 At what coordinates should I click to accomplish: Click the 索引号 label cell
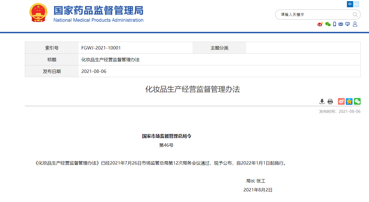[52, 48]
